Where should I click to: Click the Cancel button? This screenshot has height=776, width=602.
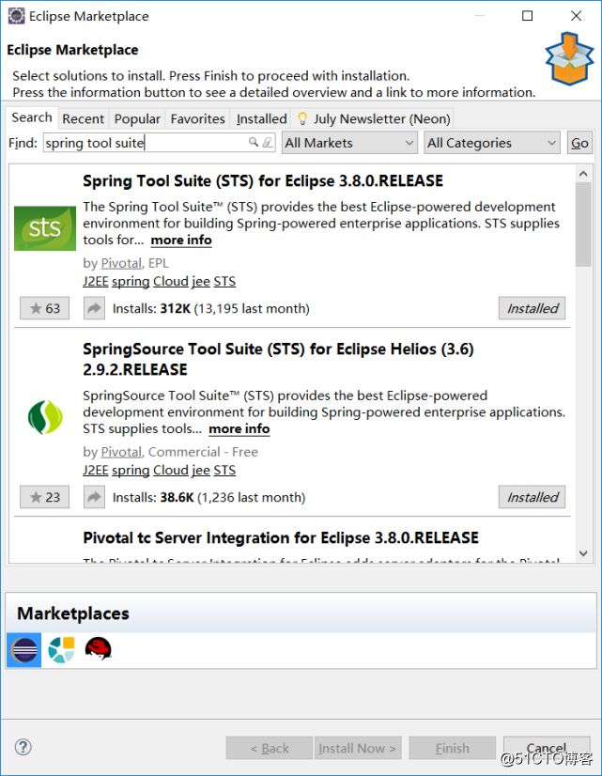(x=547, y=747)
